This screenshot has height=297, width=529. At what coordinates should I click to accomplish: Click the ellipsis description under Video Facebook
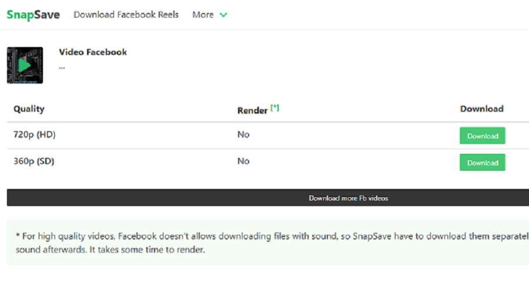click(x=62, y=67)
